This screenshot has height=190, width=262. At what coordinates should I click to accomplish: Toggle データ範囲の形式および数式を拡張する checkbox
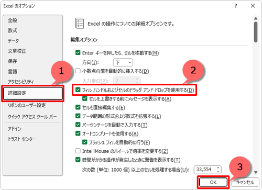point(78,116)
